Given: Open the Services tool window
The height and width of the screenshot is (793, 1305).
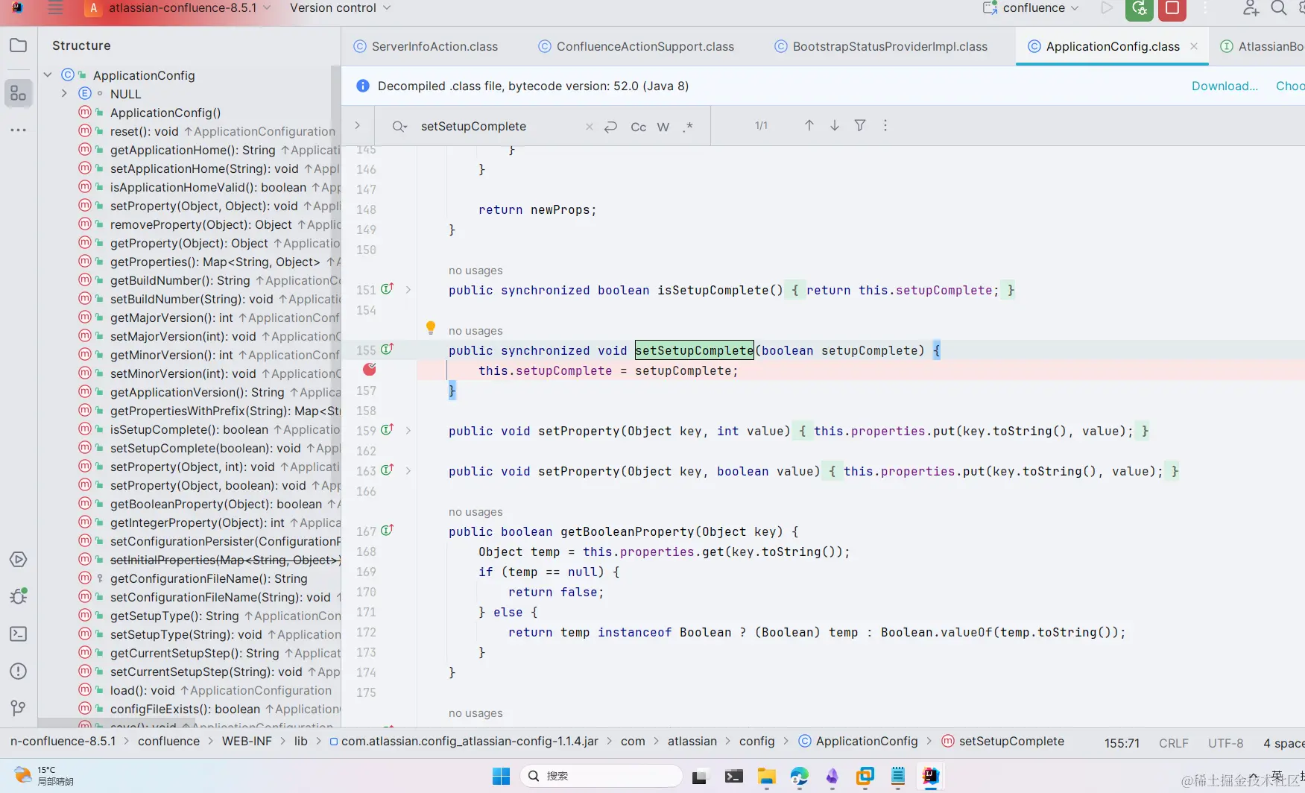Looking at the screenshot, I should click(19, 560).
